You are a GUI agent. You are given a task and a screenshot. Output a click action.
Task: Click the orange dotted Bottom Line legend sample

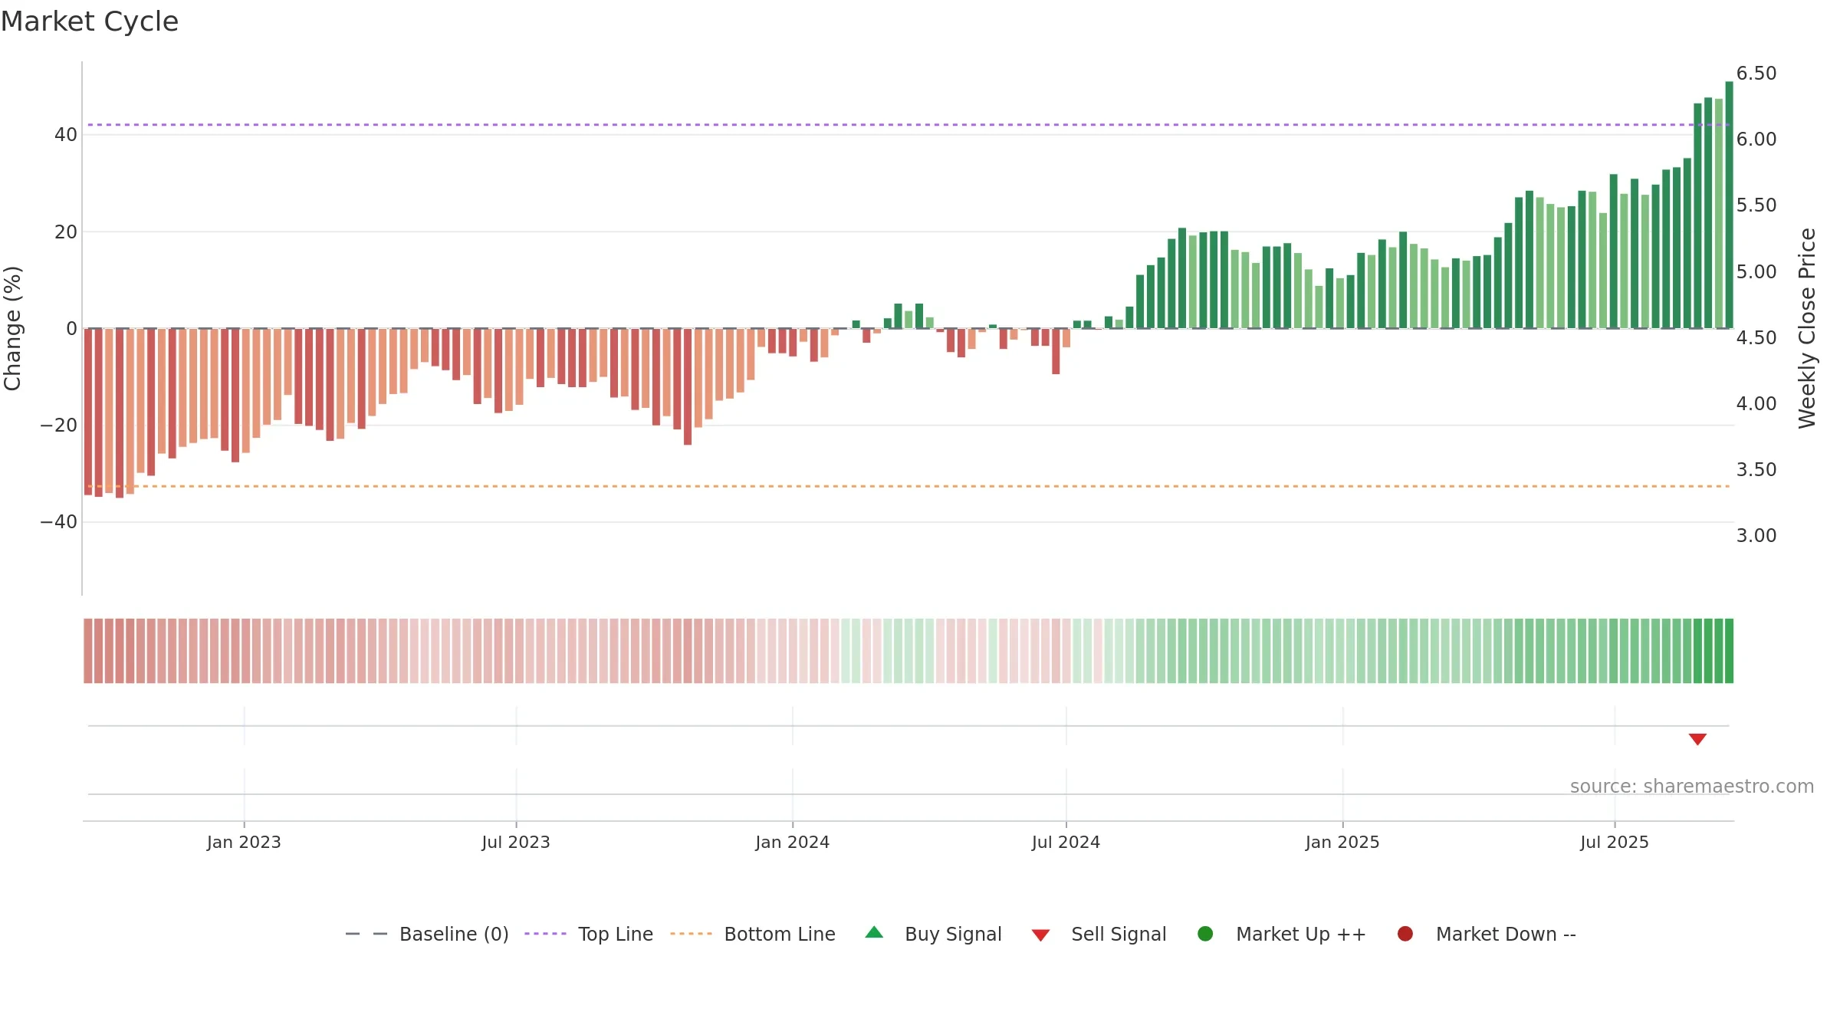[691, 934]
